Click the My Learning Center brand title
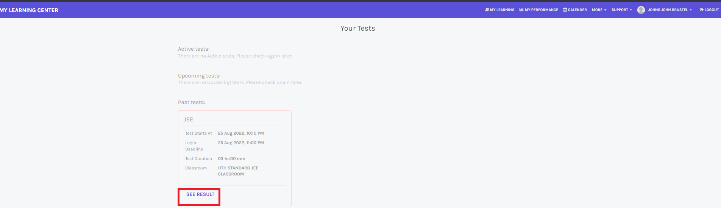The width and height of the screenshot is (721, 208). pos(29,10)
